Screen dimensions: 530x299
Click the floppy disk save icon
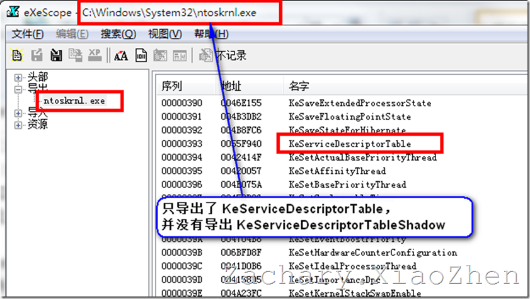click(x=56, y=55)
